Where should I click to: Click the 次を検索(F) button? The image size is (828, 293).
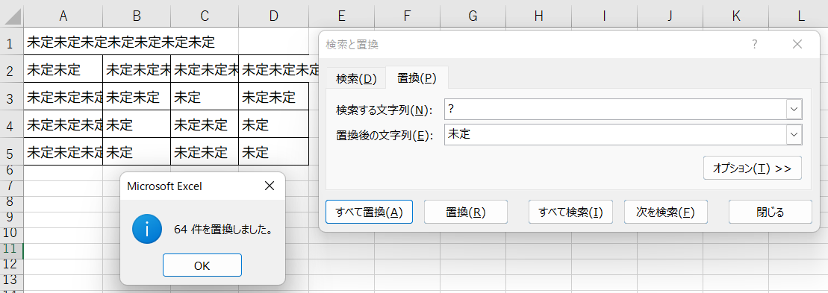click(665, 212)
